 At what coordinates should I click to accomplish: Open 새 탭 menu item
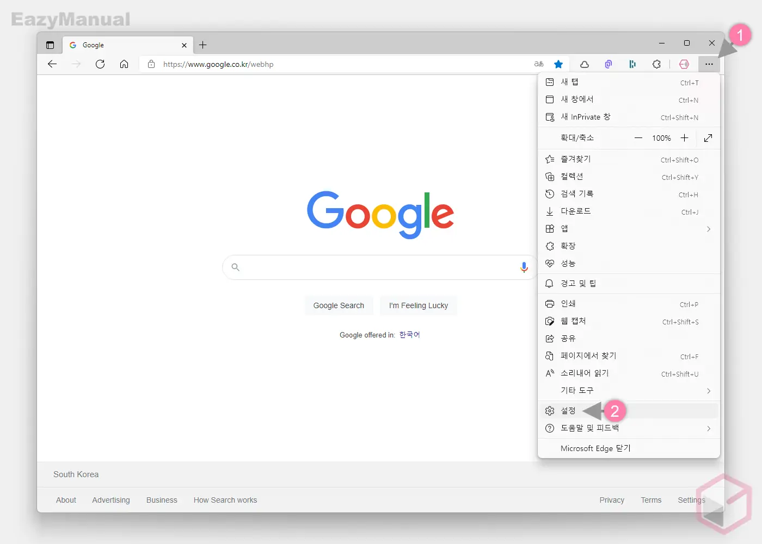coord(629,82)
